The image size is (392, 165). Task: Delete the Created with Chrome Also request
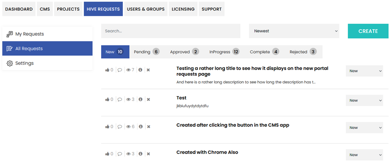coord(148,154)
